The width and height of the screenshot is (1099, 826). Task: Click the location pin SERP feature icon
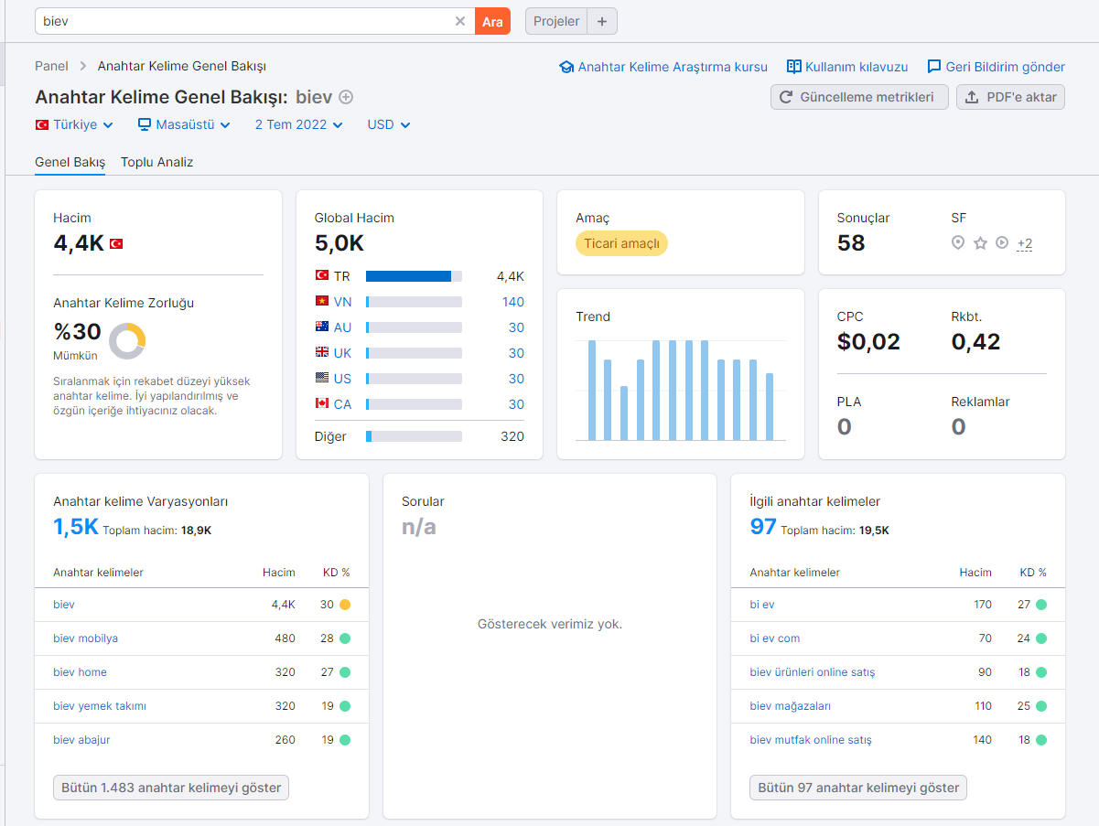958,242
